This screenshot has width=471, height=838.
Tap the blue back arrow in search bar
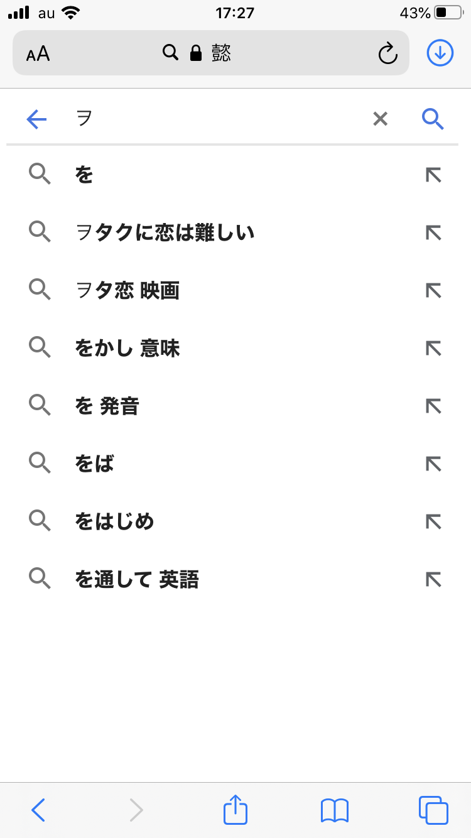(x=37, y=119)
